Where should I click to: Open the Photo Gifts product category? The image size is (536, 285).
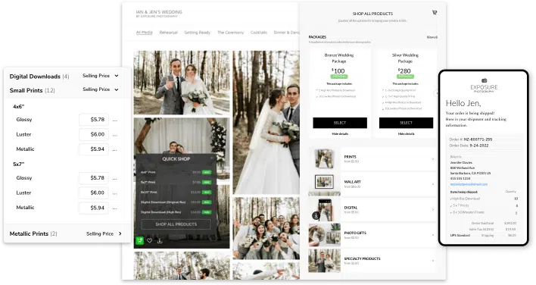(x=389, y=235)
